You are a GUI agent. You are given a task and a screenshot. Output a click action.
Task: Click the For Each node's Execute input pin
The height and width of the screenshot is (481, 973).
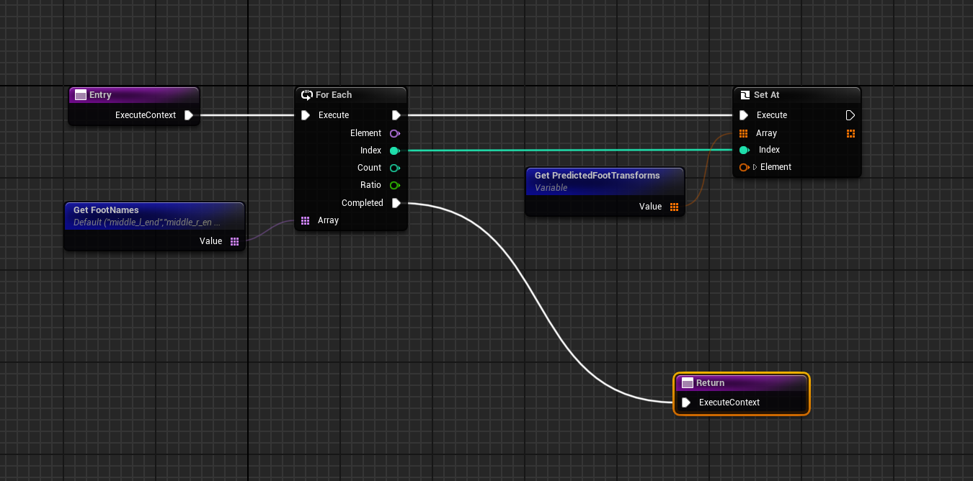306,115
